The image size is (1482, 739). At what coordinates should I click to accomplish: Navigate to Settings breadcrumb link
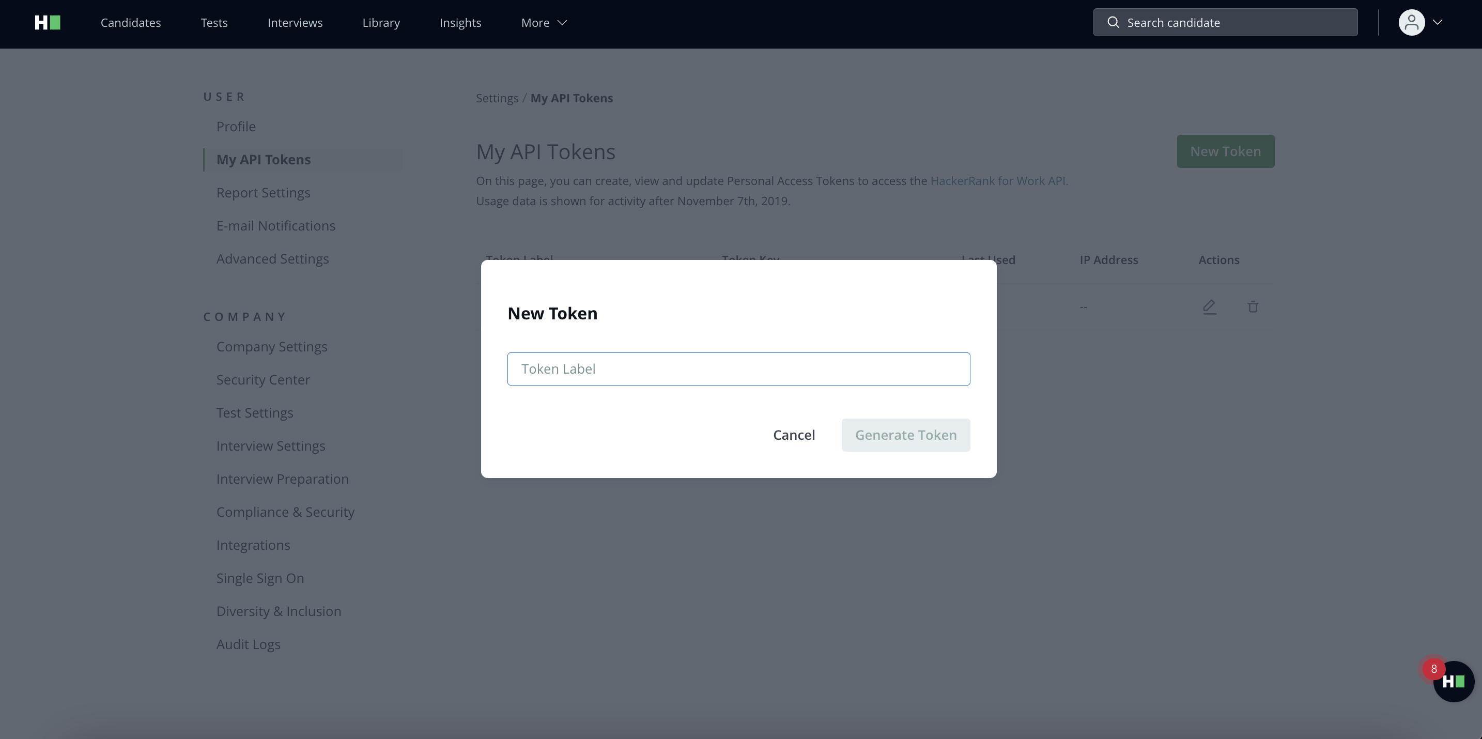coord(497,98)
